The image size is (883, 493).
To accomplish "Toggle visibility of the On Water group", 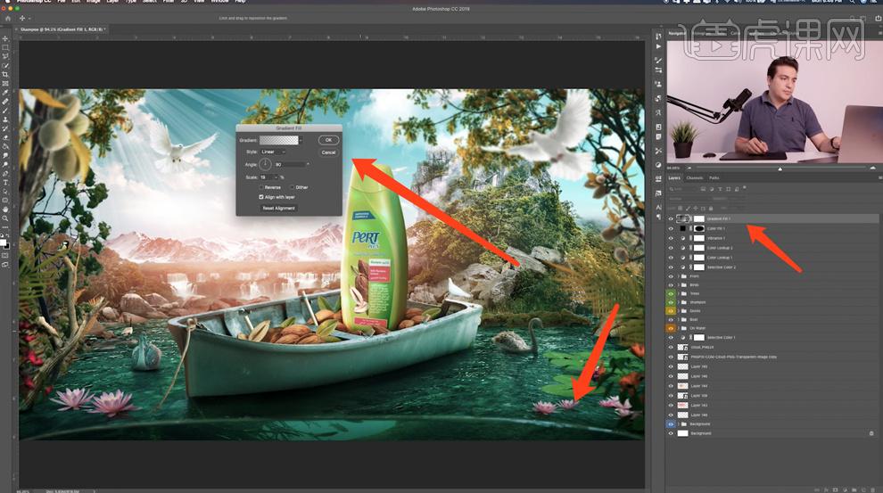I will [671, 328].
